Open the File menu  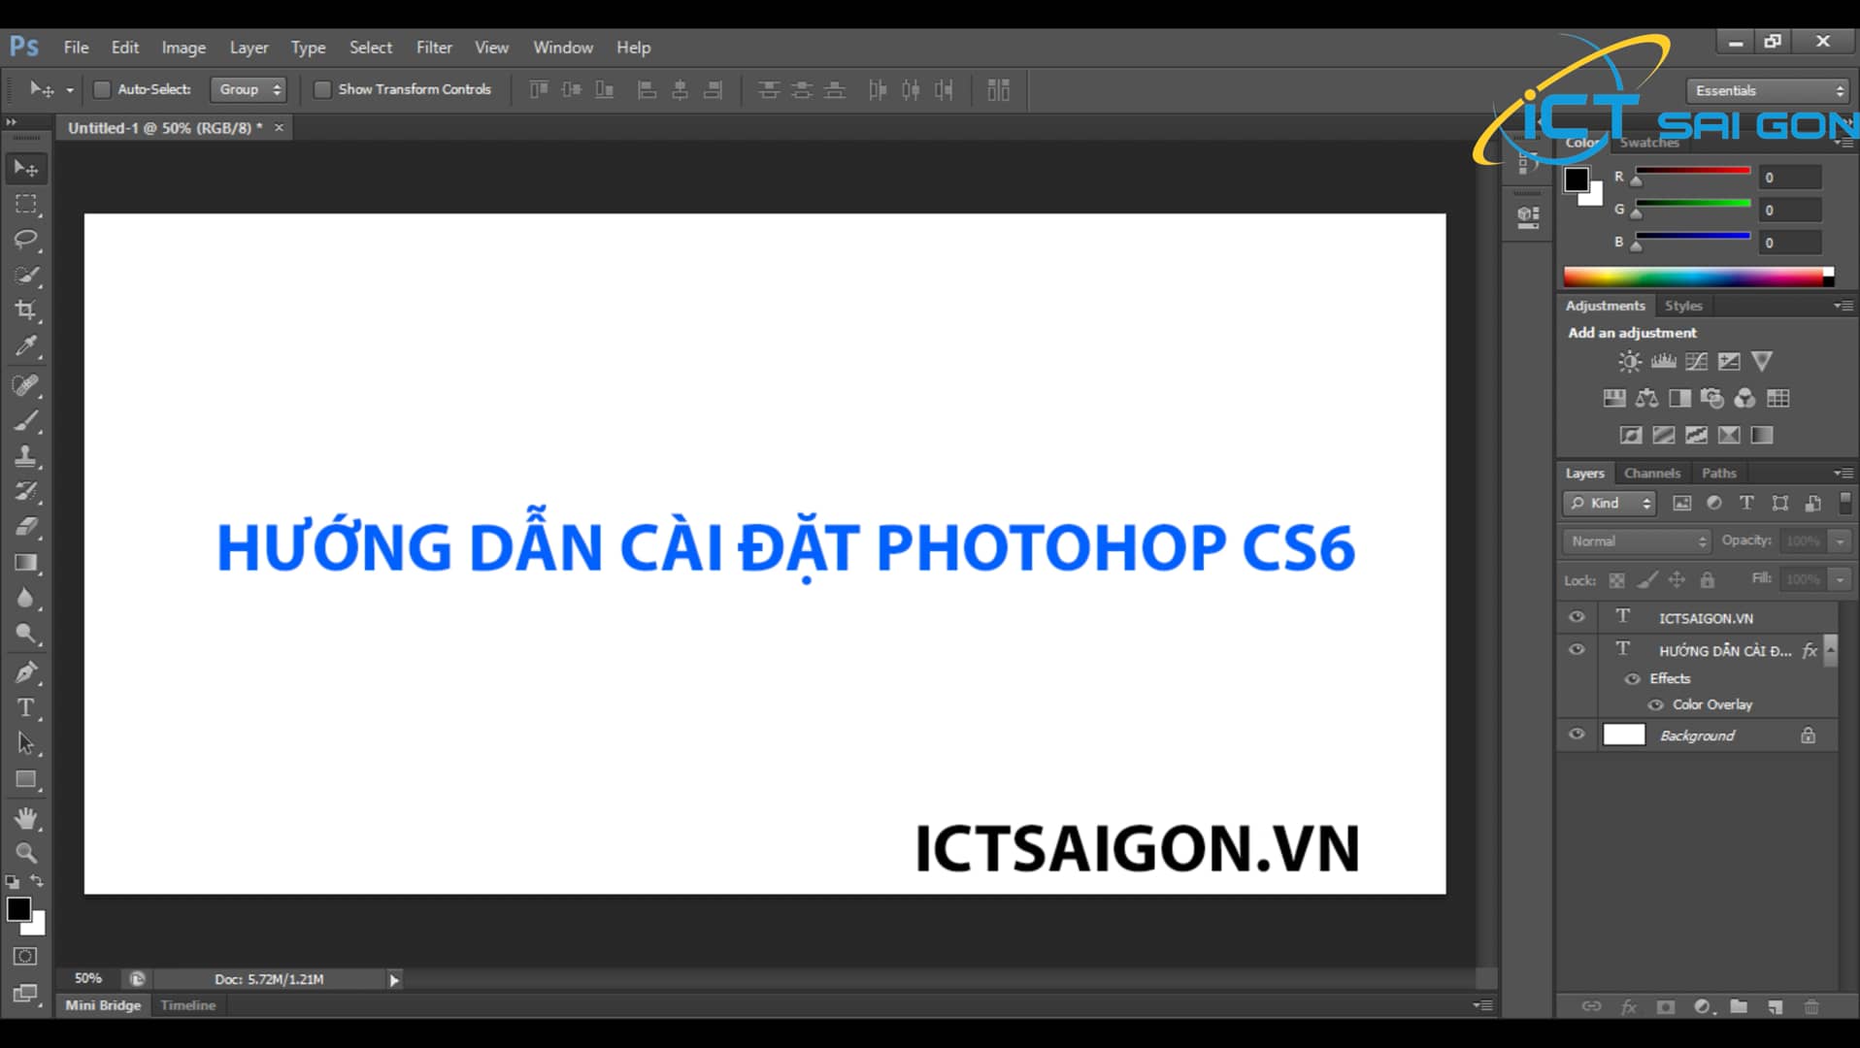click(76, 47)
